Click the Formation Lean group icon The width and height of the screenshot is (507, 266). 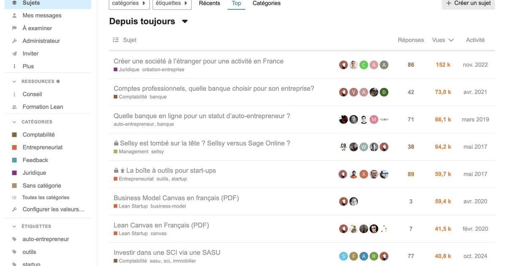(x=14, y=107)
